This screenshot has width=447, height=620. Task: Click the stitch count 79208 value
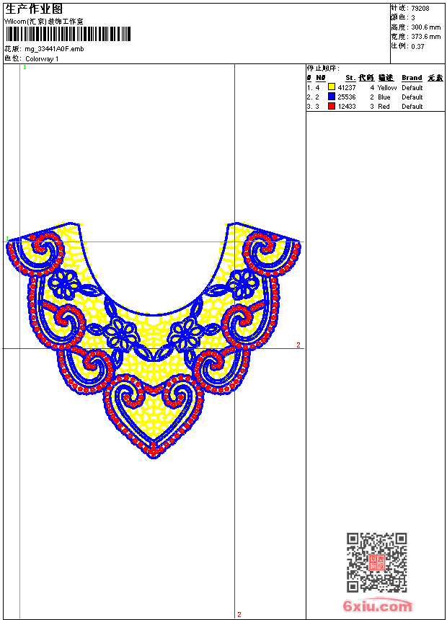pyautogui.click(x=420, y=9)
